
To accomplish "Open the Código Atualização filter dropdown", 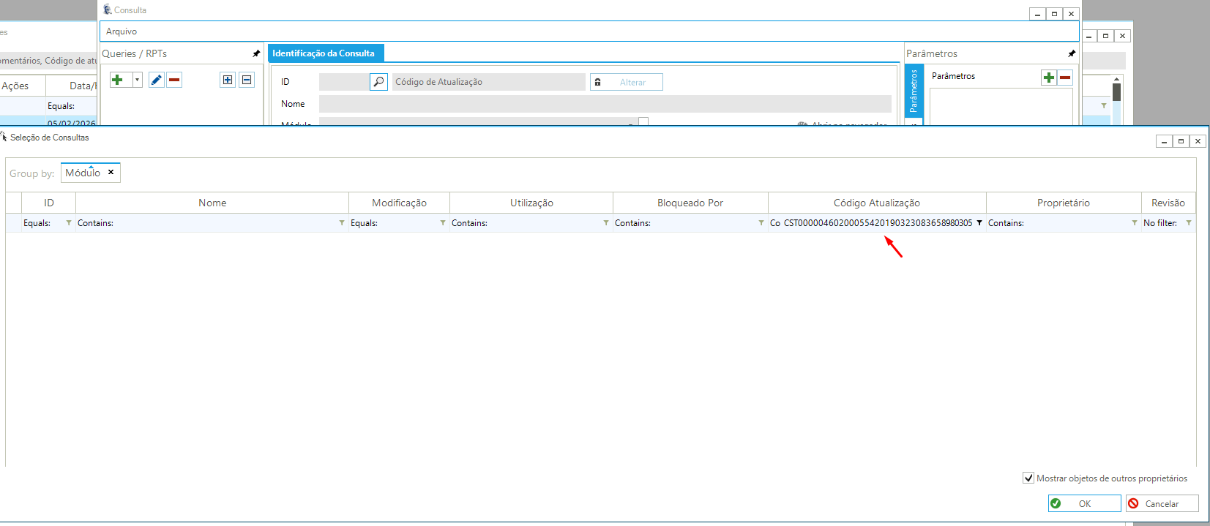I will (x=979, y=223).
